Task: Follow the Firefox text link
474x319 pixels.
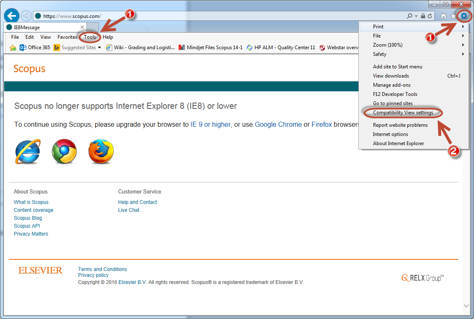Action: pyautogui.click(x=322, y=124)
